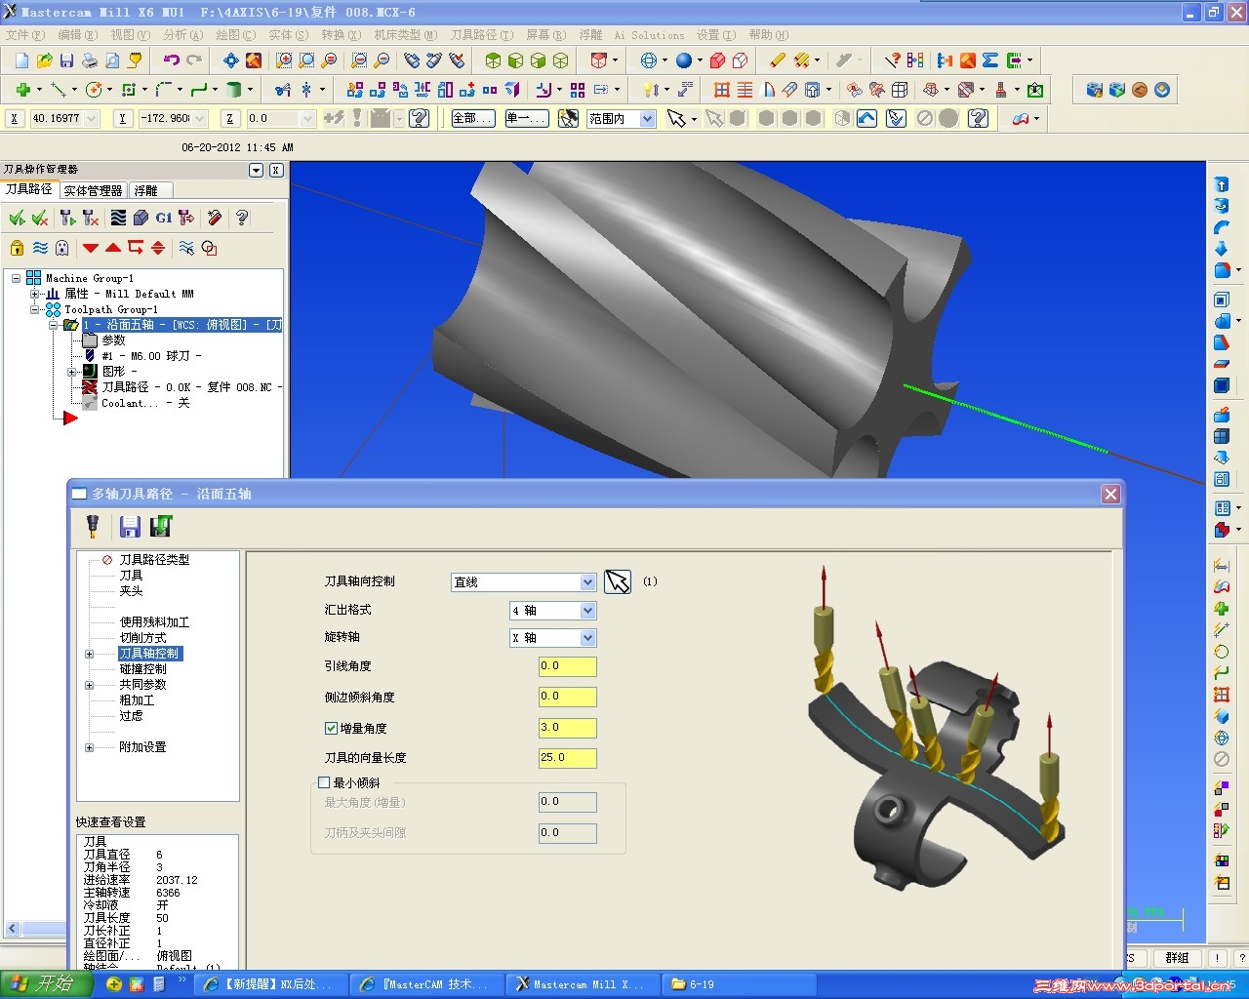Click the Y coordinate lock button
1249x999 pixels.
pos(122,119)
